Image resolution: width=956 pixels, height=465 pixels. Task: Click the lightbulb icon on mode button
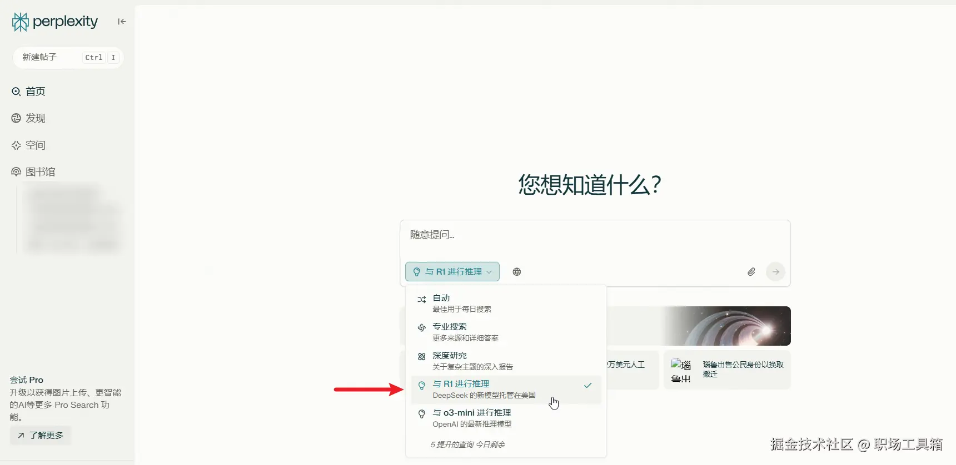point(417,272)
